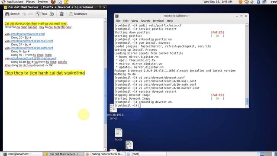Click the note window title bar icon
Image resolution: width=277 pixels, height=156 pixels.
[x=6, y=7]
